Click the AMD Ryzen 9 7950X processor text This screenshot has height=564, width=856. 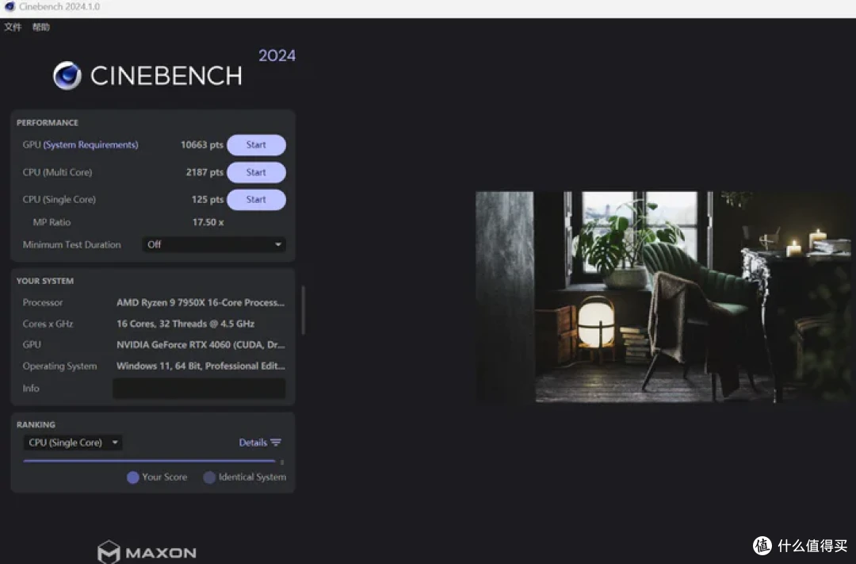click(x=201, y=302)
